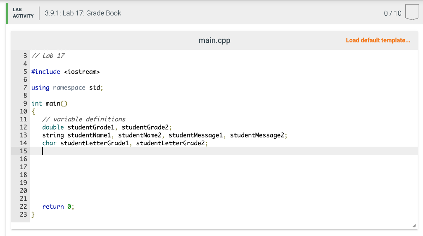Screen dimensions: 423x236
Task: Click the int keyword on line 9
Action: tap(37, 104)
